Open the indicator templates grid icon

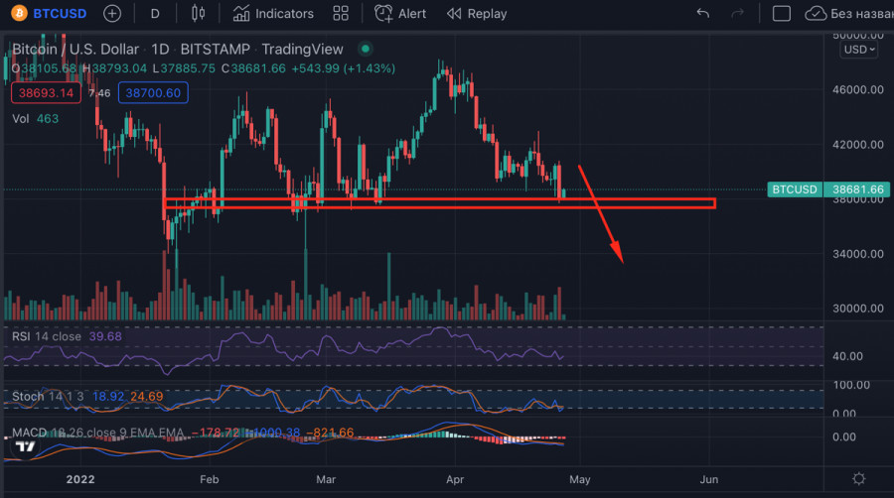point(341,13)
